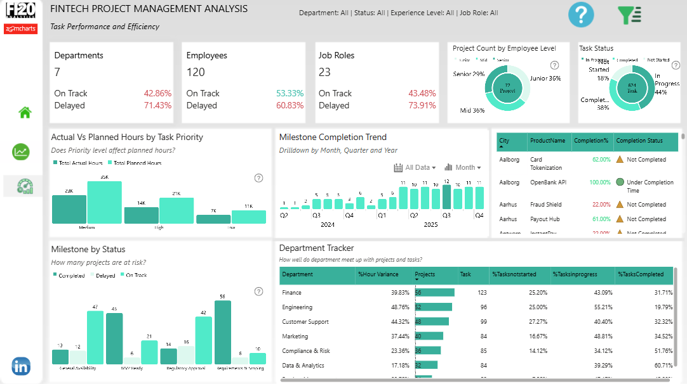Toggle Mid legend in Project Count chart

tap(481, 60)
